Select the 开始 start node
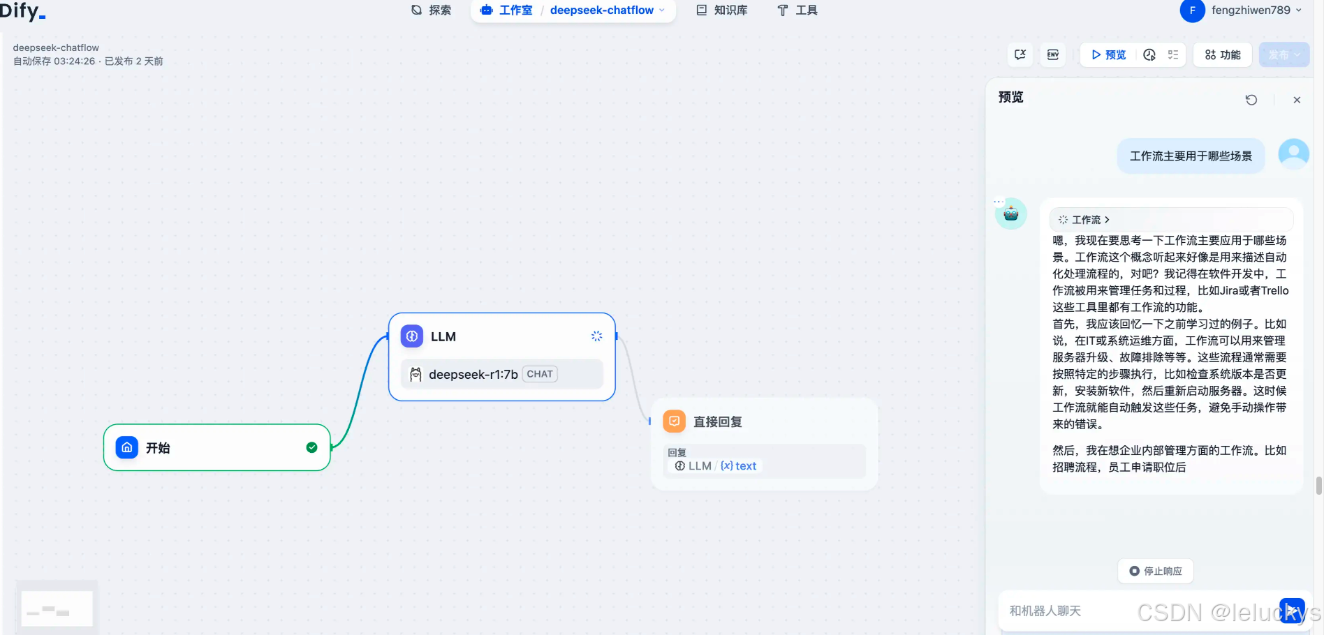1324x635 pixels. 217,447
